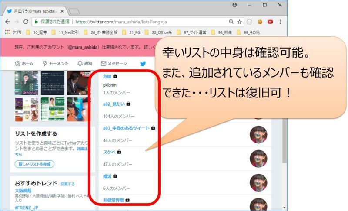Click 新しいリストを作成 button
Screen dimensions: 348x211
[34, 164]
